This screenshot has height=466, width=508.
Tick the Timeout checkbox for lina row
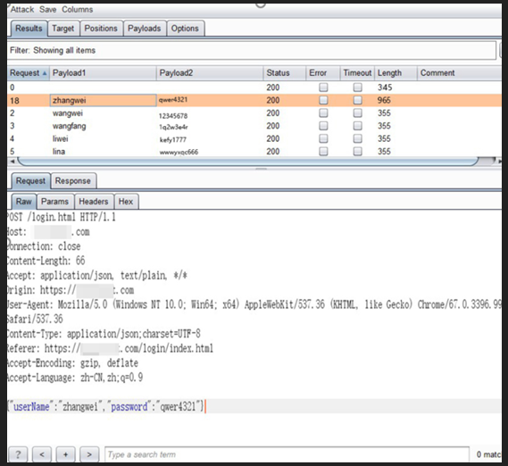(x=357, y=152)
